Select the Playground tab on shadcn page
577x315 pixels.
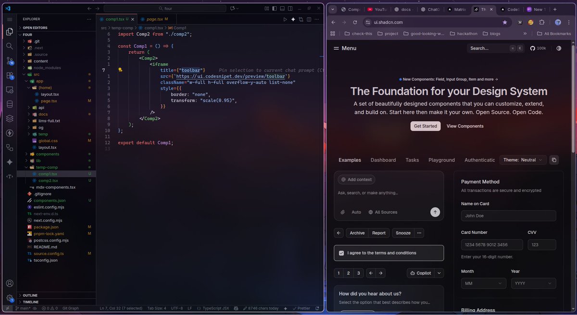[441, 160]
